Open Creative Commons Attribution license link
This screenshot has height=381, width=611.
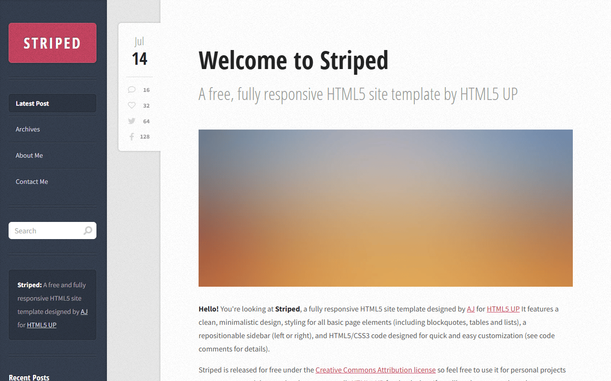[x=376, y=370]
